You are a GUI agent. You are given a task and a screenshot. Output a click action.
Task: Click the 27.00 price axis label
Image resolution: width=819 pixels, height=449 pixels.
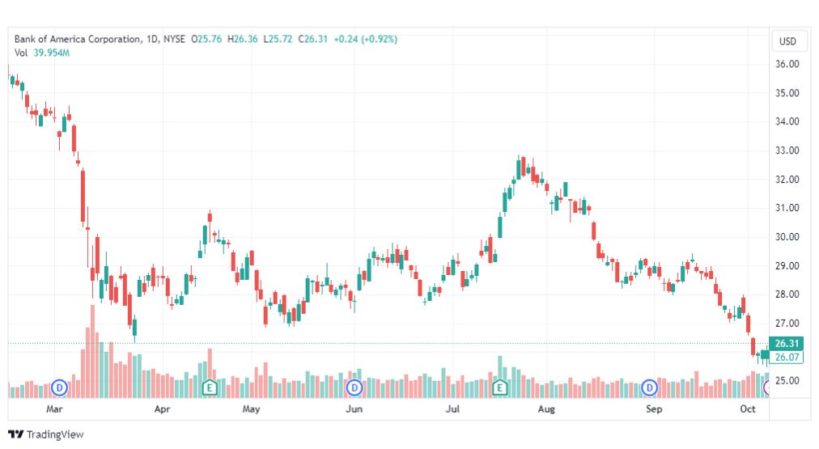pyautogui.click(x=787, y=323)
